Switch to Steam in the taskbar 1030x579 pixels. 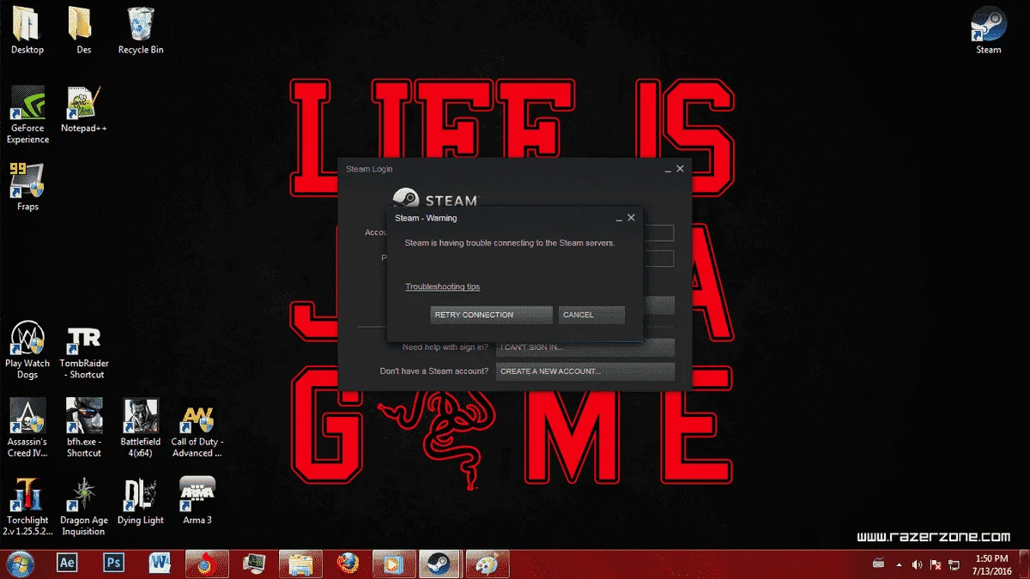coord(440,563)
